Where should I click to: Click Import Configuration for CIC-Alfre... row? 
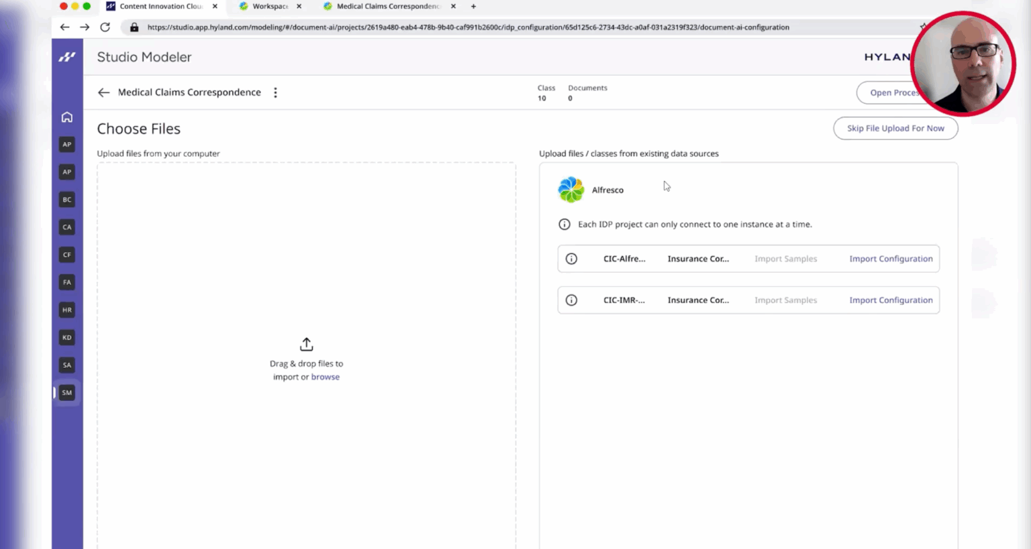pyautogui.click(x=891, y=259)
